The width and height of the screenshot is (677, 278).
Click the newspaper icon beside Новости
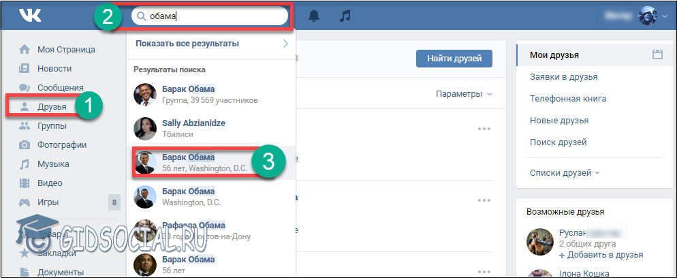click(25, 69)
